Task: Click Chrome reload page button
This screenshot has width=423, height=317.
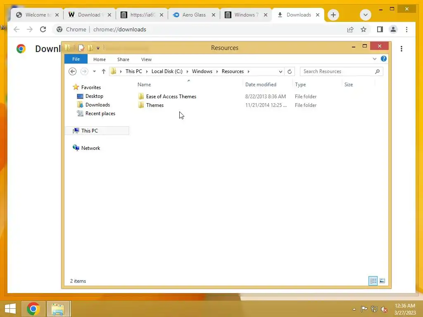Action: [43, 29]
